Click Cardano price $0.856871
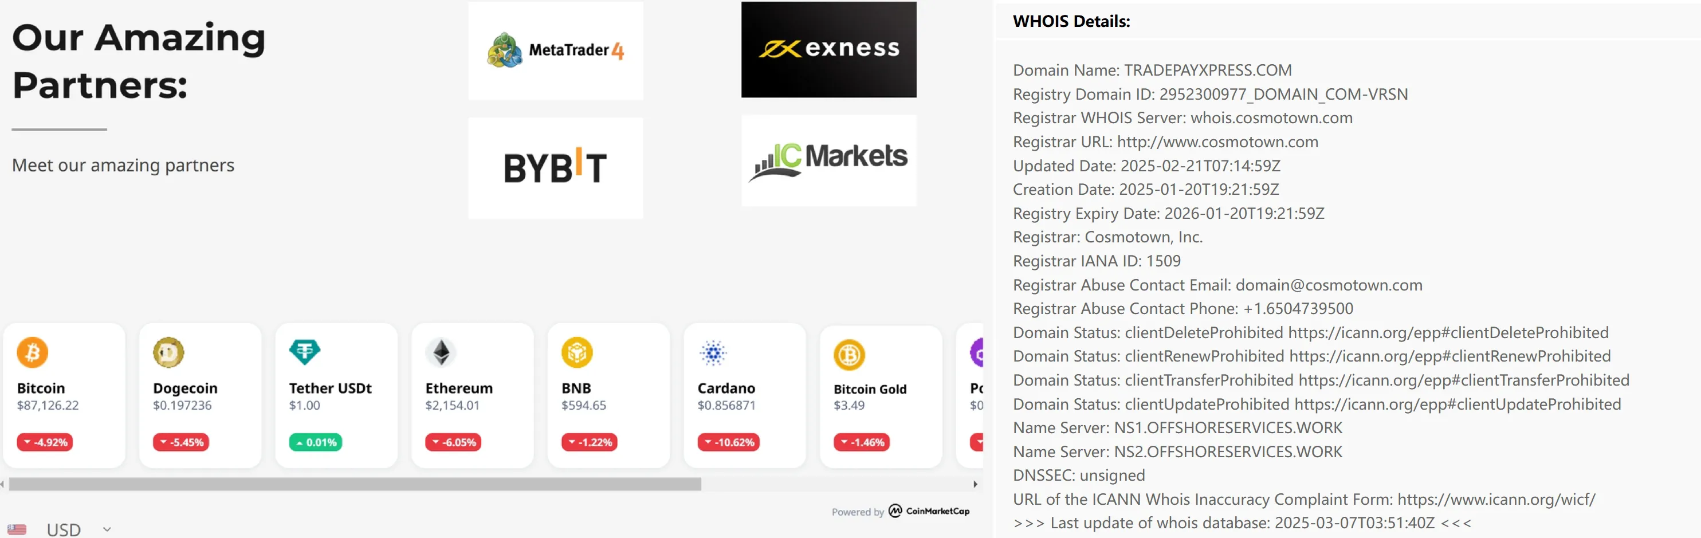1701x538 pixels. click(x=726, y=405)
